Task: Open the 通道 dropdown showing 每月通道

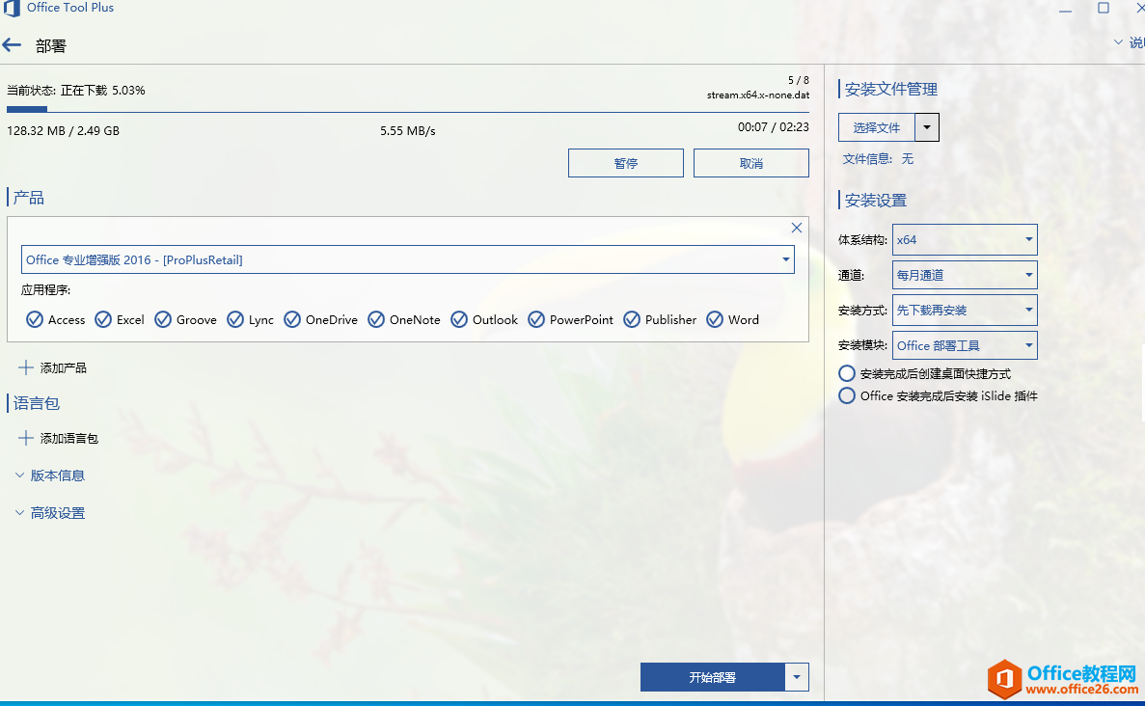Action: tap(965, 274)
